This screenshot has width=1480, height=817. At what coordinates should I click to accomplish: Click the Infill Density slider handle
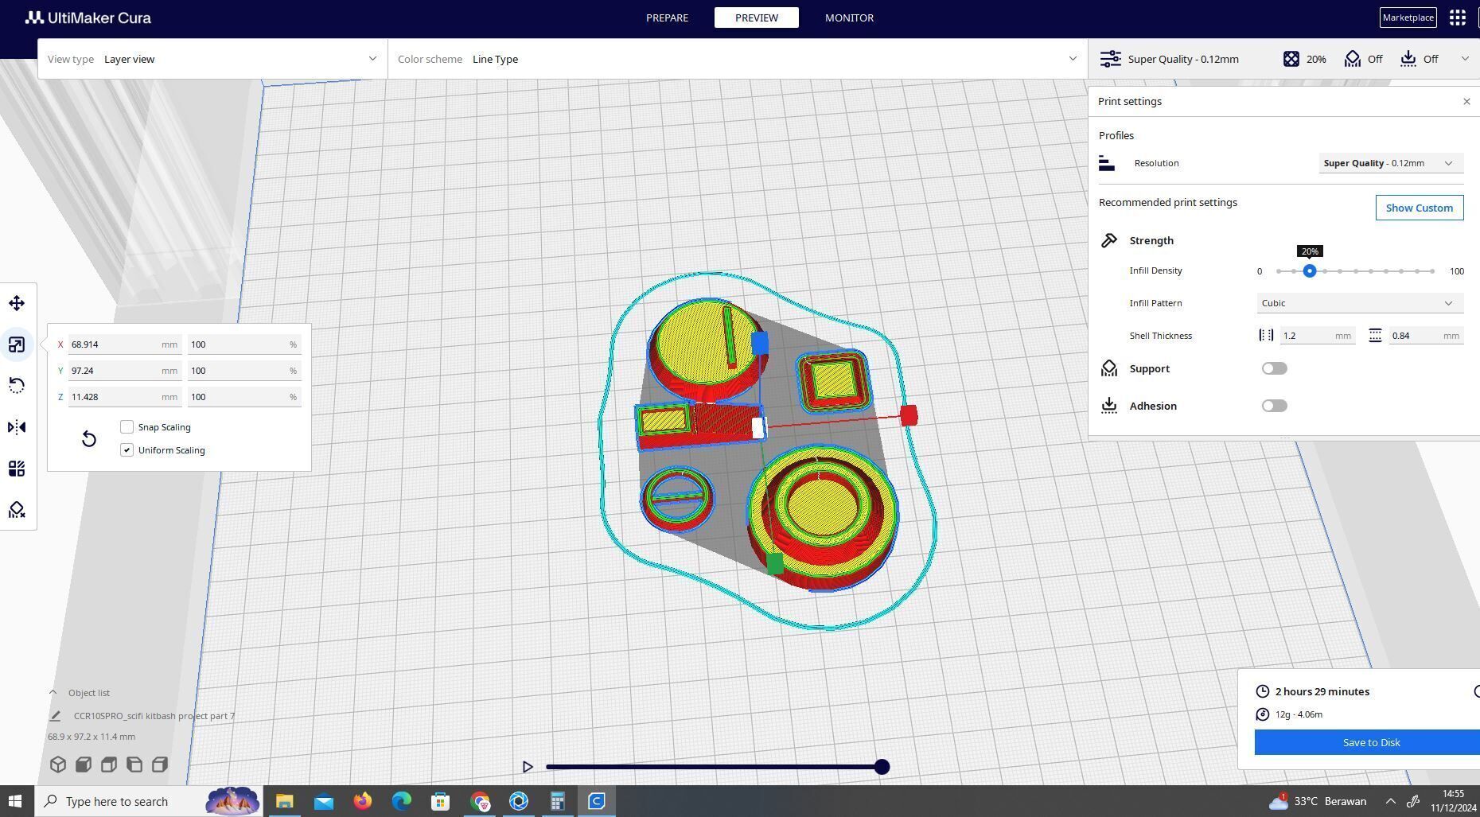tap(1309, 271)
